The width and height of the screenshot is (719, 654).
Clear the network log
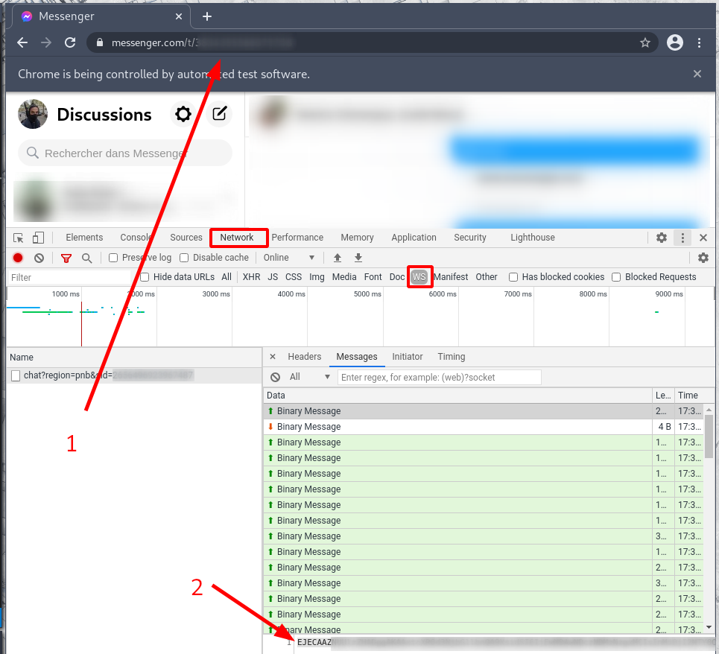click(39, 258)
